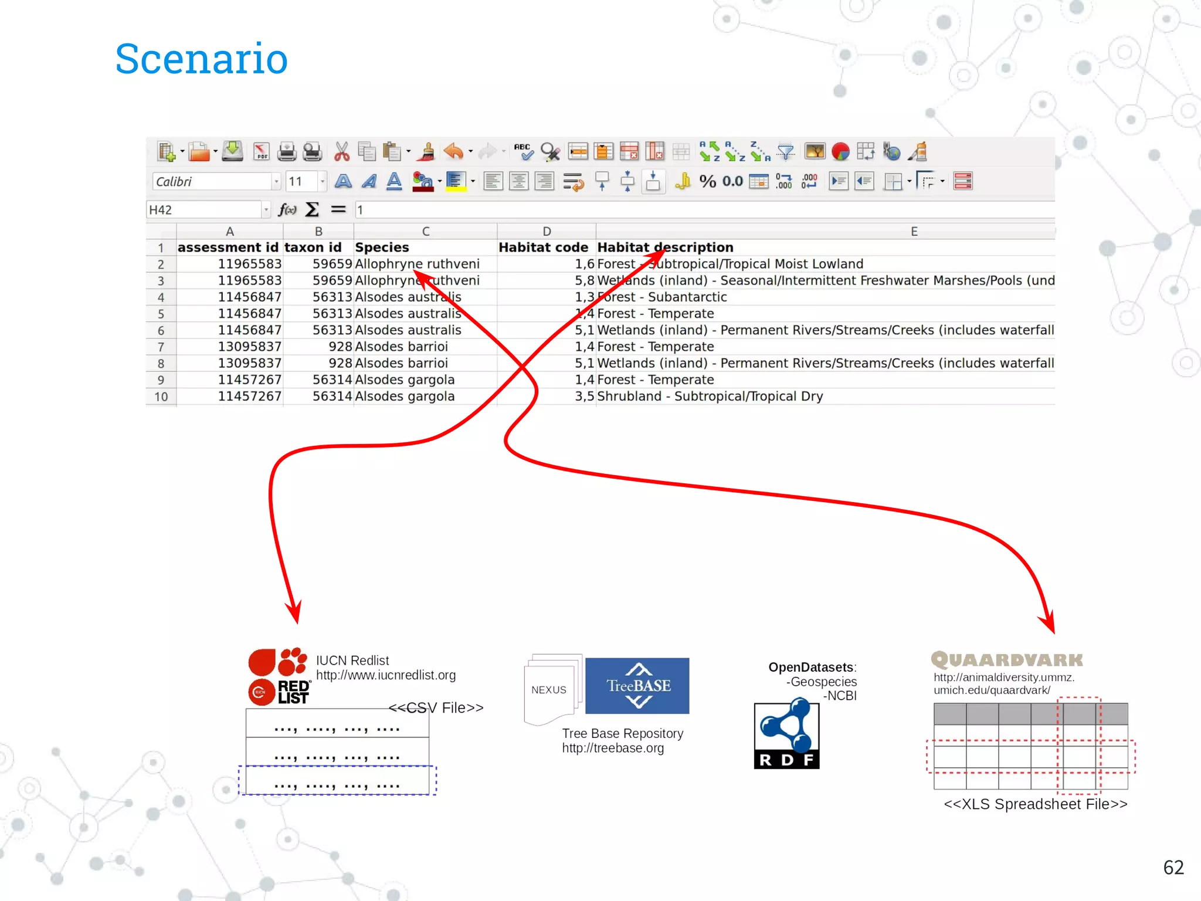Toggle underline text formatting
Screen dimensions: 1201x901
coord(394,181)
